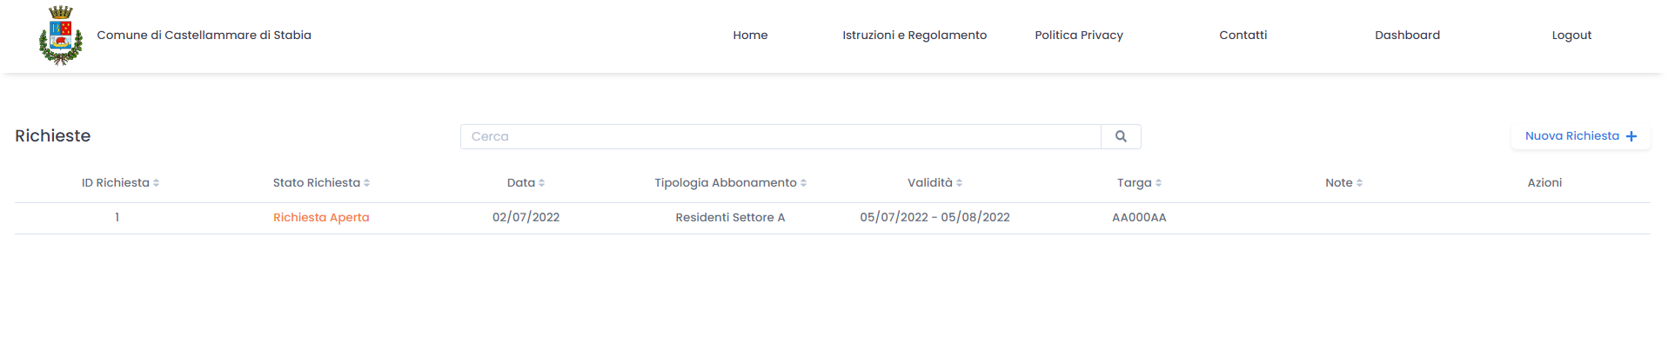Log out using Logout link
Screen dimensions: 1668x342
[x=1571, y=36]
